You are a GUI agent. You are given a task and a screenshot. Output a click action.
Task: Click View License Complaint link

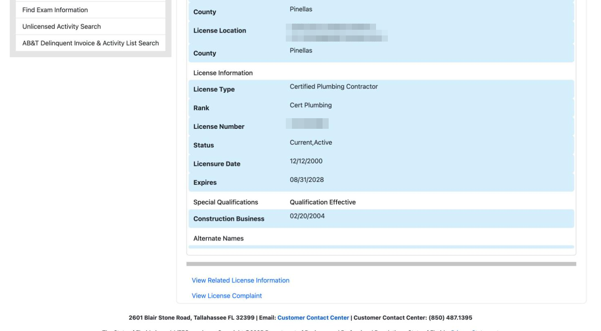pos(227,296)
